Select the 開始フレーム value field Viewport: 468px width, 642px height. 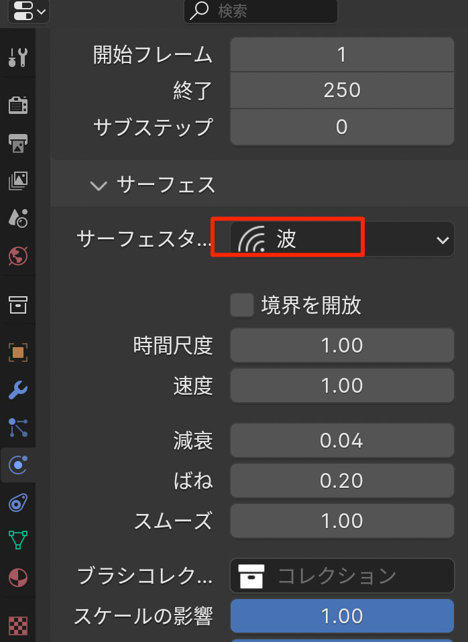point(342,54)
